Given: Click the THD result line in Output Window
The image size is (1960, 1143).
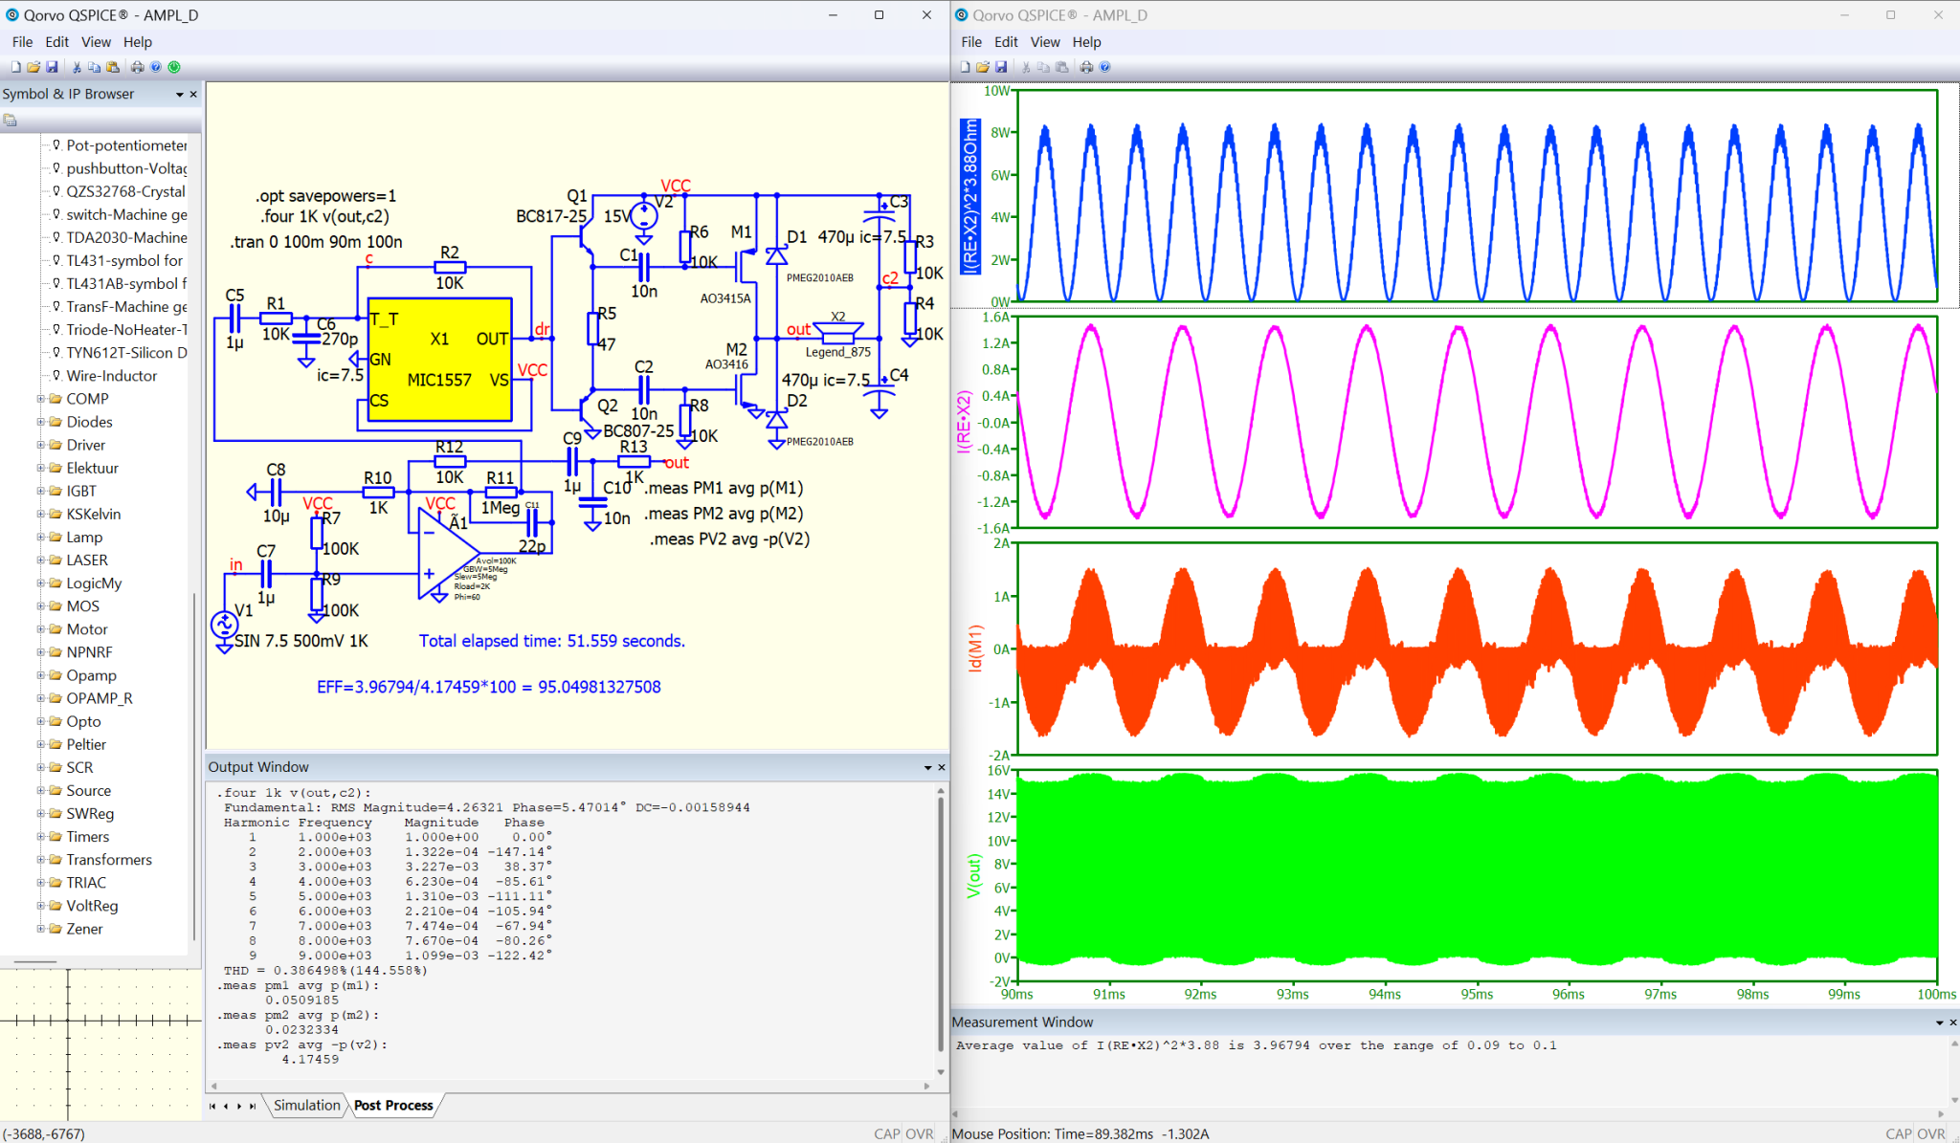Looking at the screenshot, I should coord(325,970).
